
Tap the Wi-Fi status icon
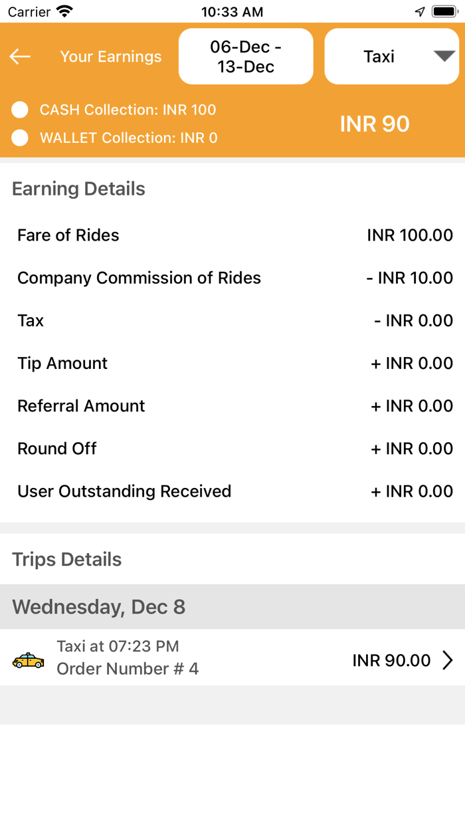pyautogui.click(x=64, y=11)
